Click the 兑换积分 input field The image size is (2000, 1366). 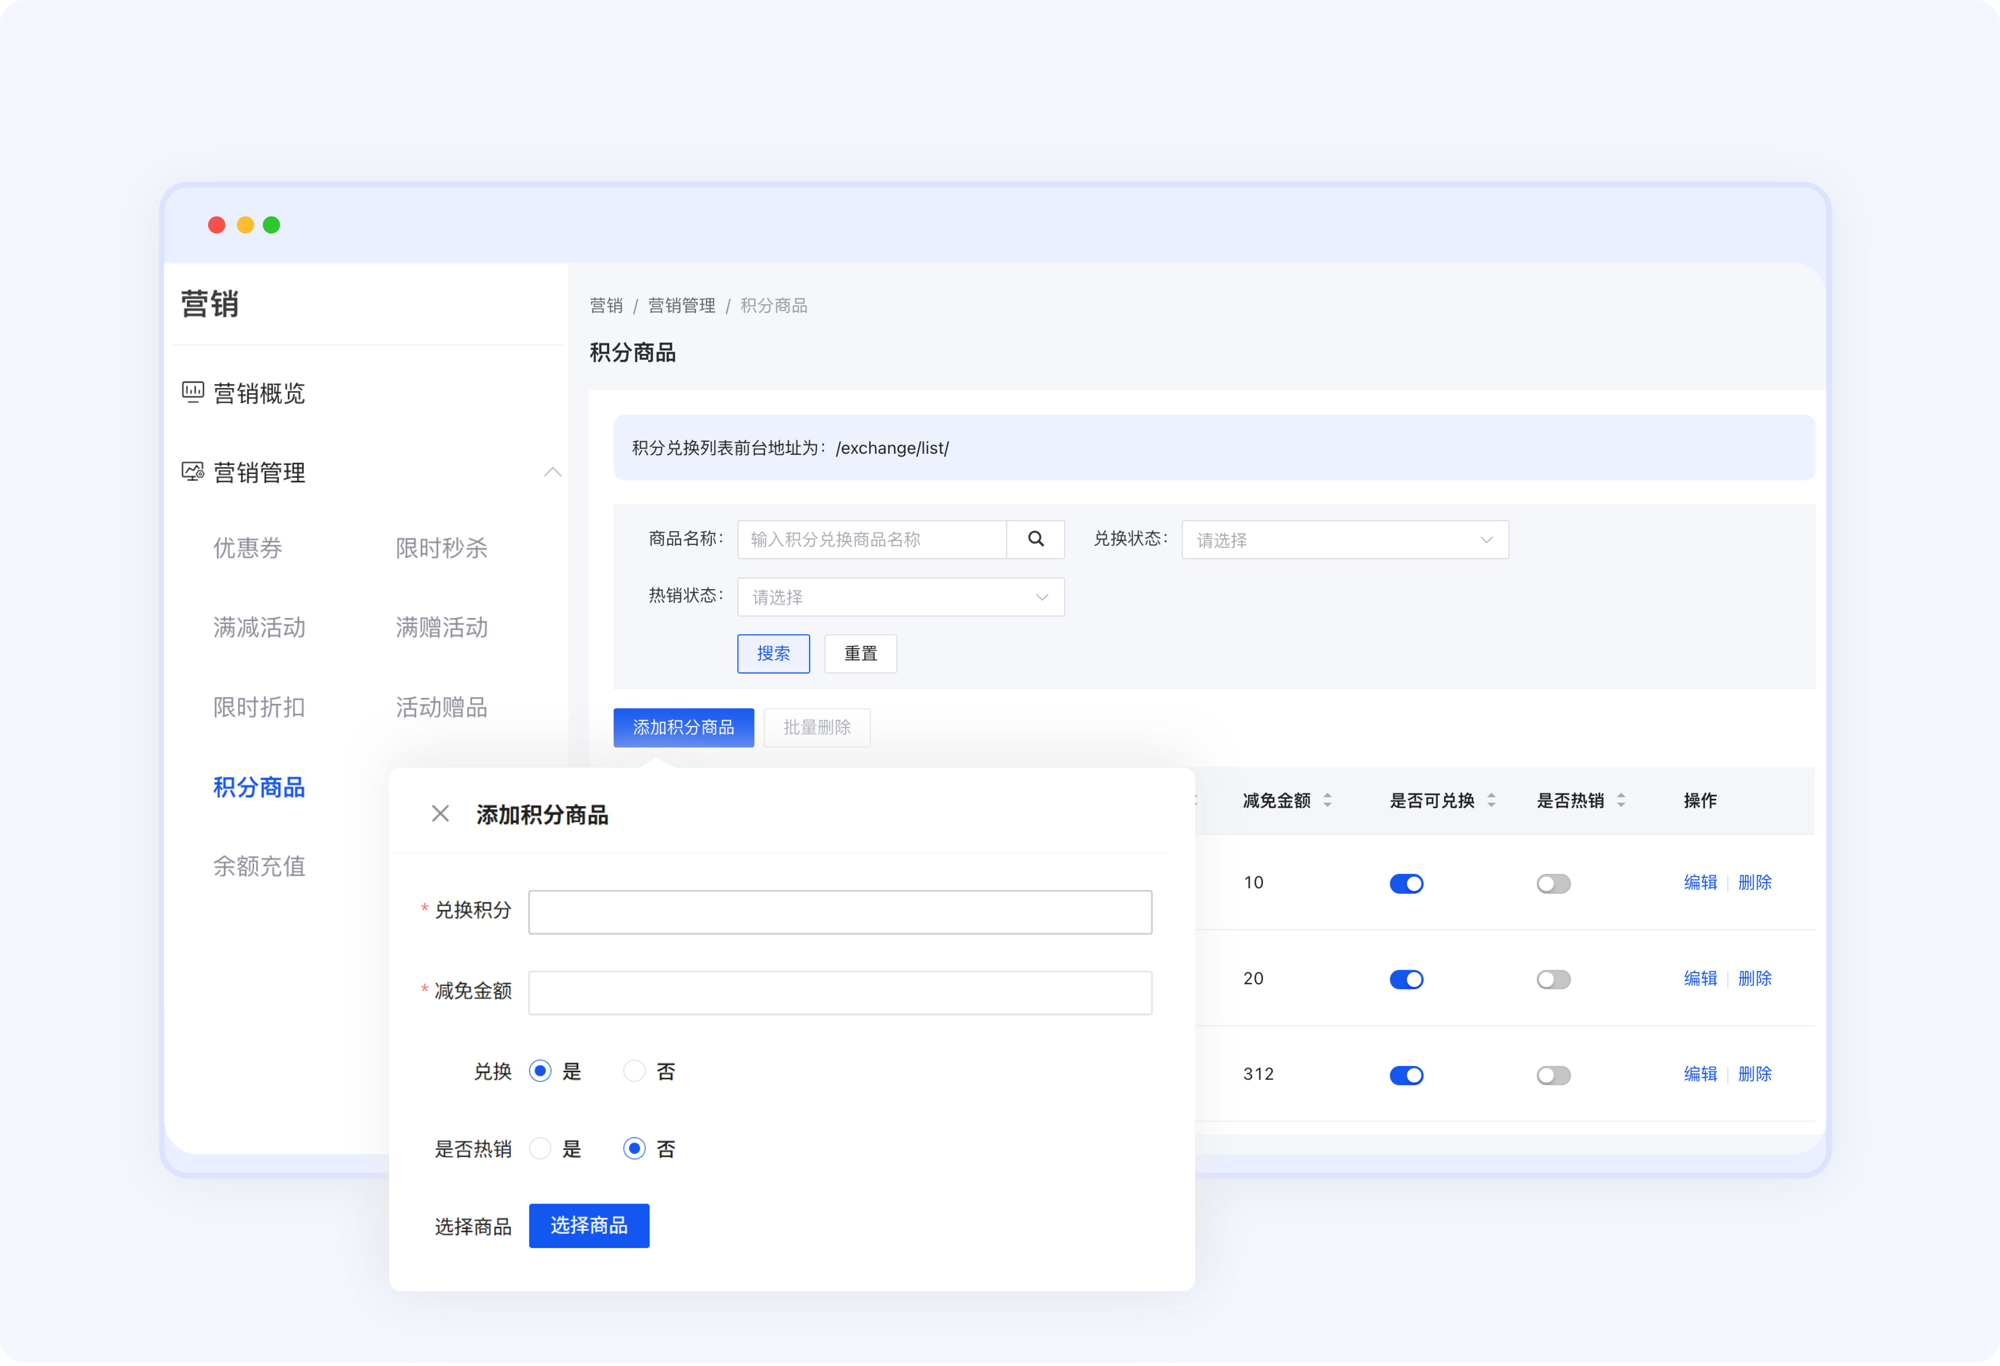coord(840,912)
